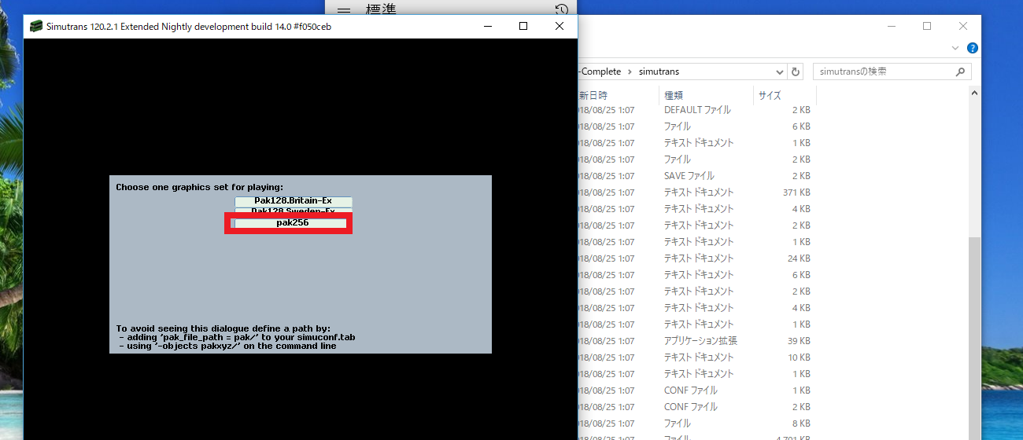
Task: Select the pak256 graphics set
Action: click(x=292, y=223)
